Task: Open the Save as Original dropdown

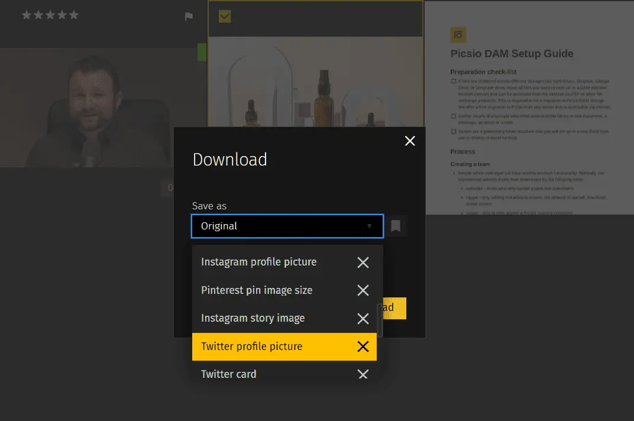Action: [287, 226]
